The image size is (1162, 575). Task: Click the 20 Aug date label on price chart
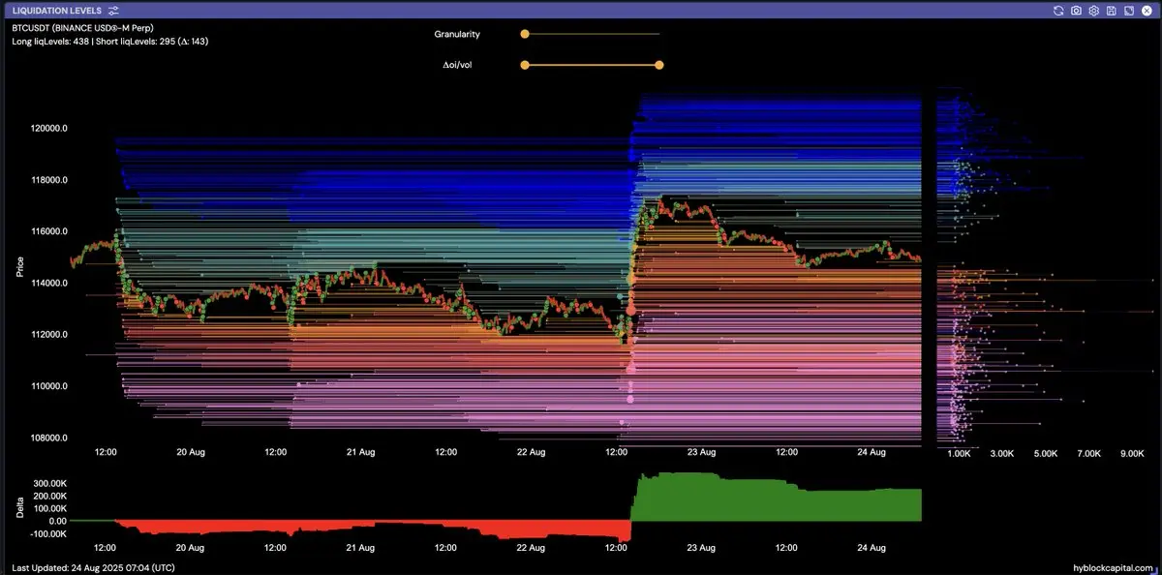tap(191, 452)
